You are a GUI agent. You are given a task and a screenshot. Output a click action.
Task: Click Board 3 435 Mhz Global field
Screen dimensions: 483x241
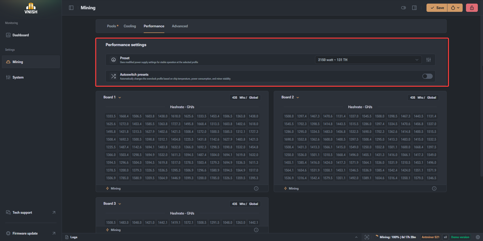(245, 204)
